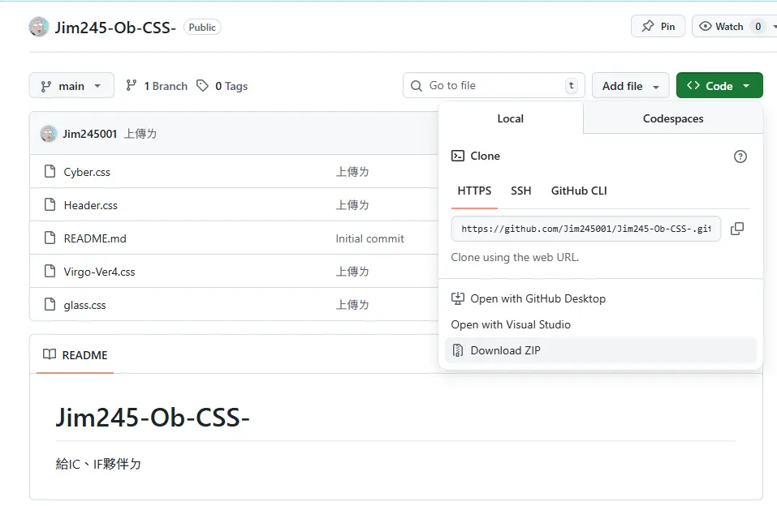
Task: Click the Jim245001 avatar in commit row
Action: pos(49,134)
